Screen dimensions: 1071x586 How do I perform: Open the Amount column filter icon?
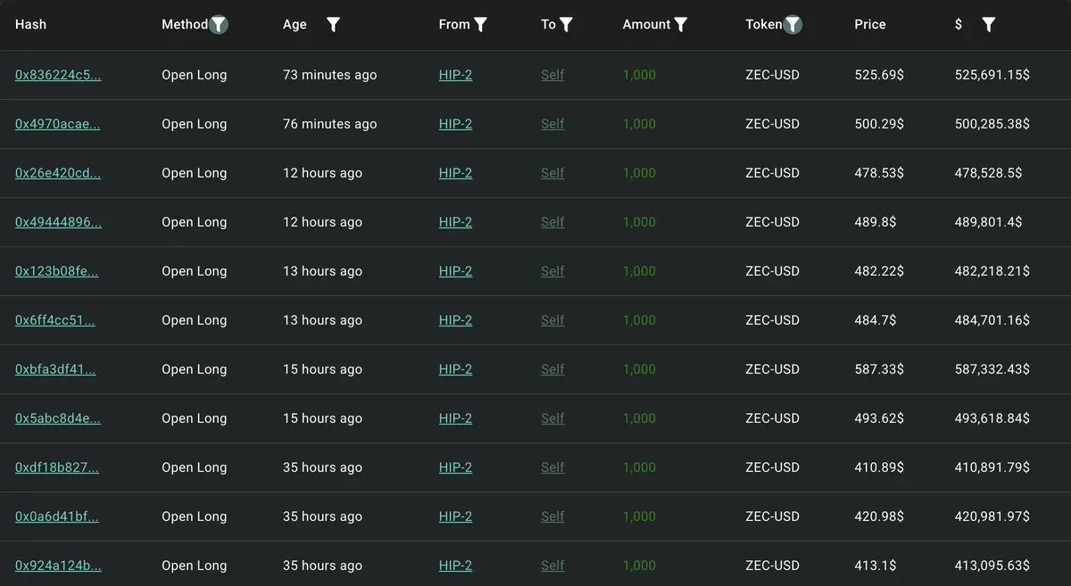(x=681, y=25)
